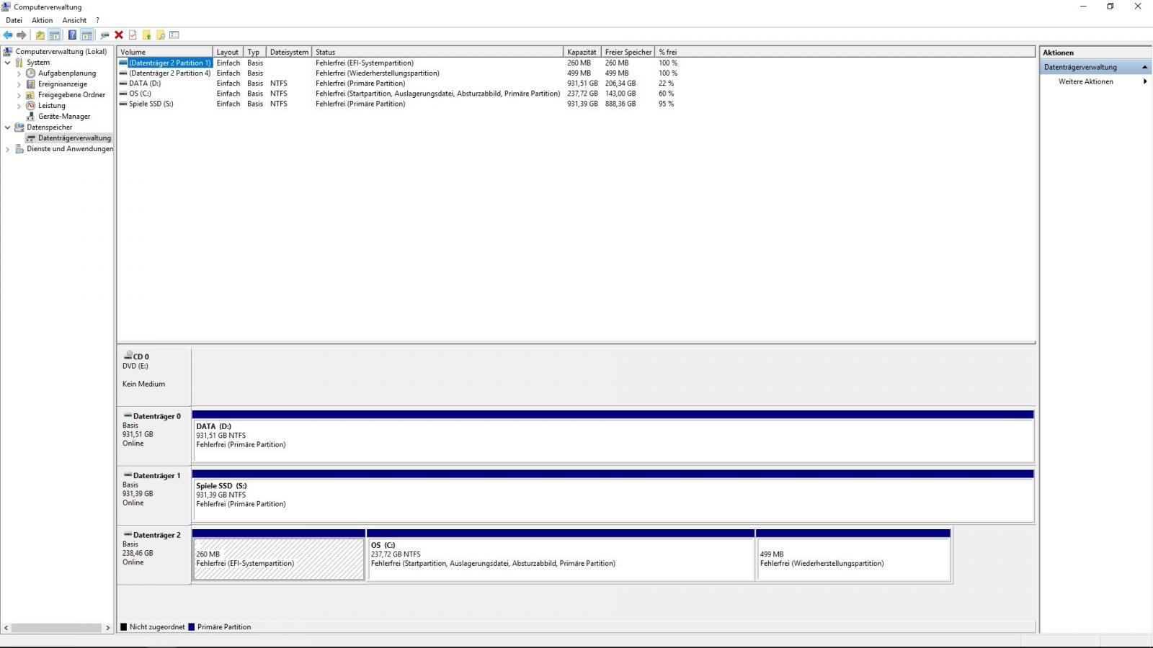The width and height of the screenshot is (1153, 648).
Task: Expand the Leistung node
Action: click(19, 106)
